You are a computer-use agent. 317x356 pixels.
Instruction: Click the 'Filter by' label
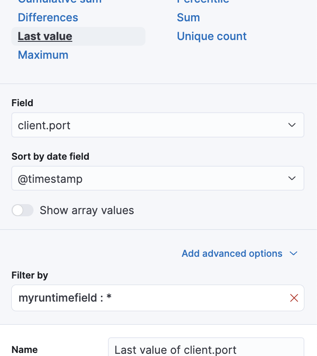click(x=30, y=275)
